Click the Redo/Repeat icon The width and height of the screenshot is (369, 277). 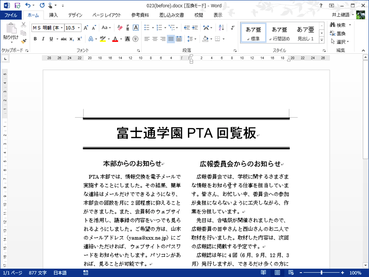click(x=42, y=5)
